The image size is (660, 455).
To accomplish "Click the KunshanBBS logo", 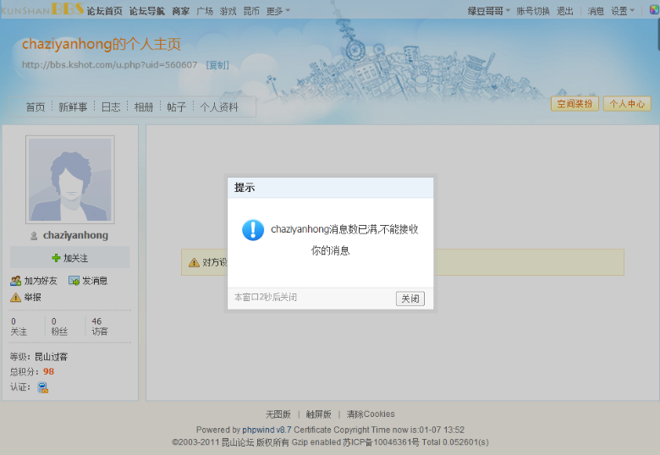I will 42,10.
